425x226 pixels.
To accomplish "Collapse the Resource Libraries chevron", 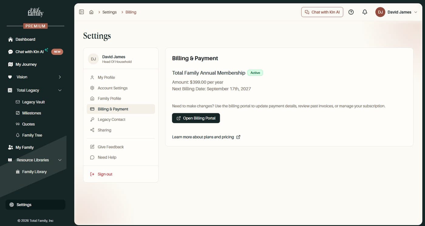I will tap(60, 160).
